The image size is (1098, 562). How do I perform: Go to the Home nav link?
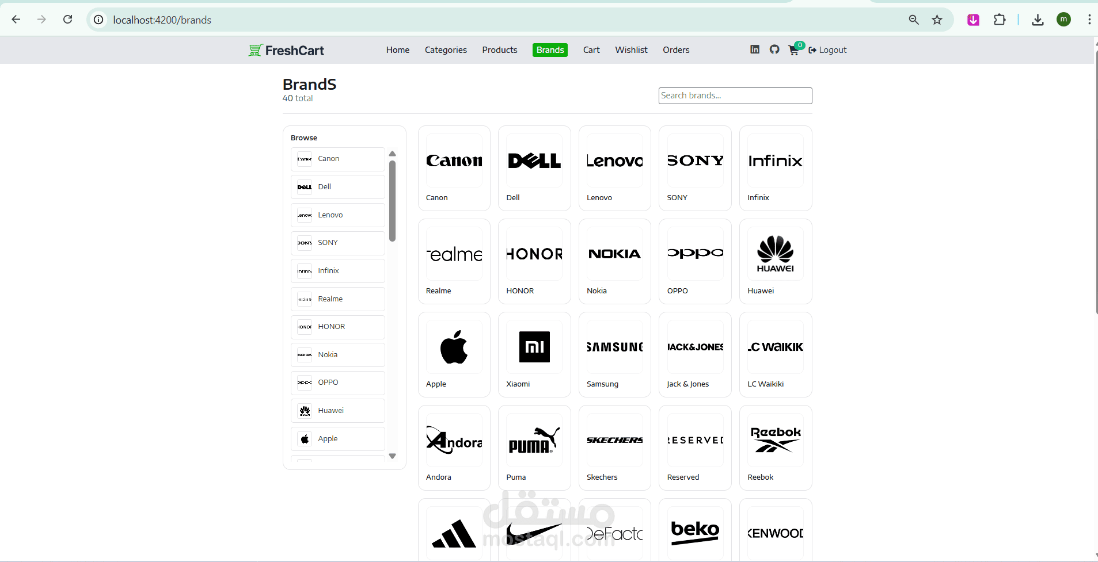click(398, 50)
